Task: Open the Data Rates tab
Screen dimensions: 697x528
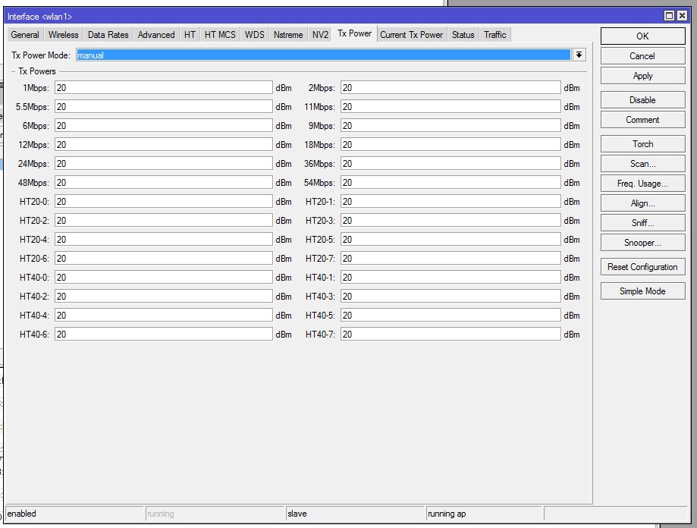Action: click(108, 35)
